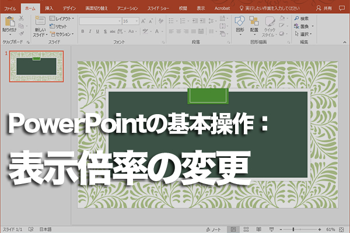Viewport: 350px width, 233px height.
Task: Switch to the Insert (挿入) tab
Action: 49,9
